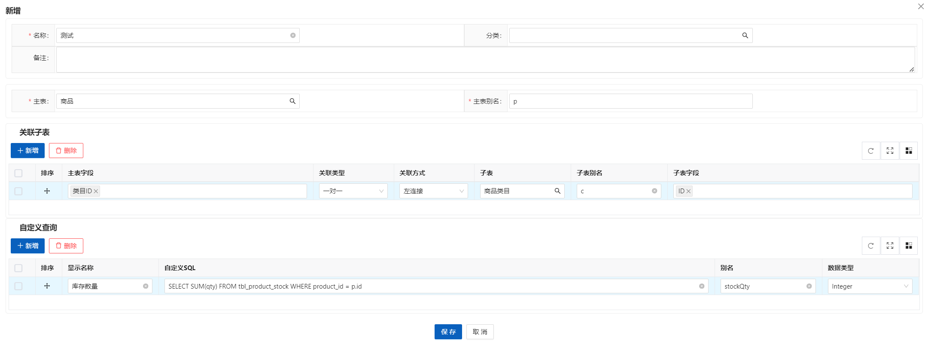Viewport: 928px width, 344px height.
Task: Maximize the 关联子表 table to fullscreen
Action: tap(890, 151)
